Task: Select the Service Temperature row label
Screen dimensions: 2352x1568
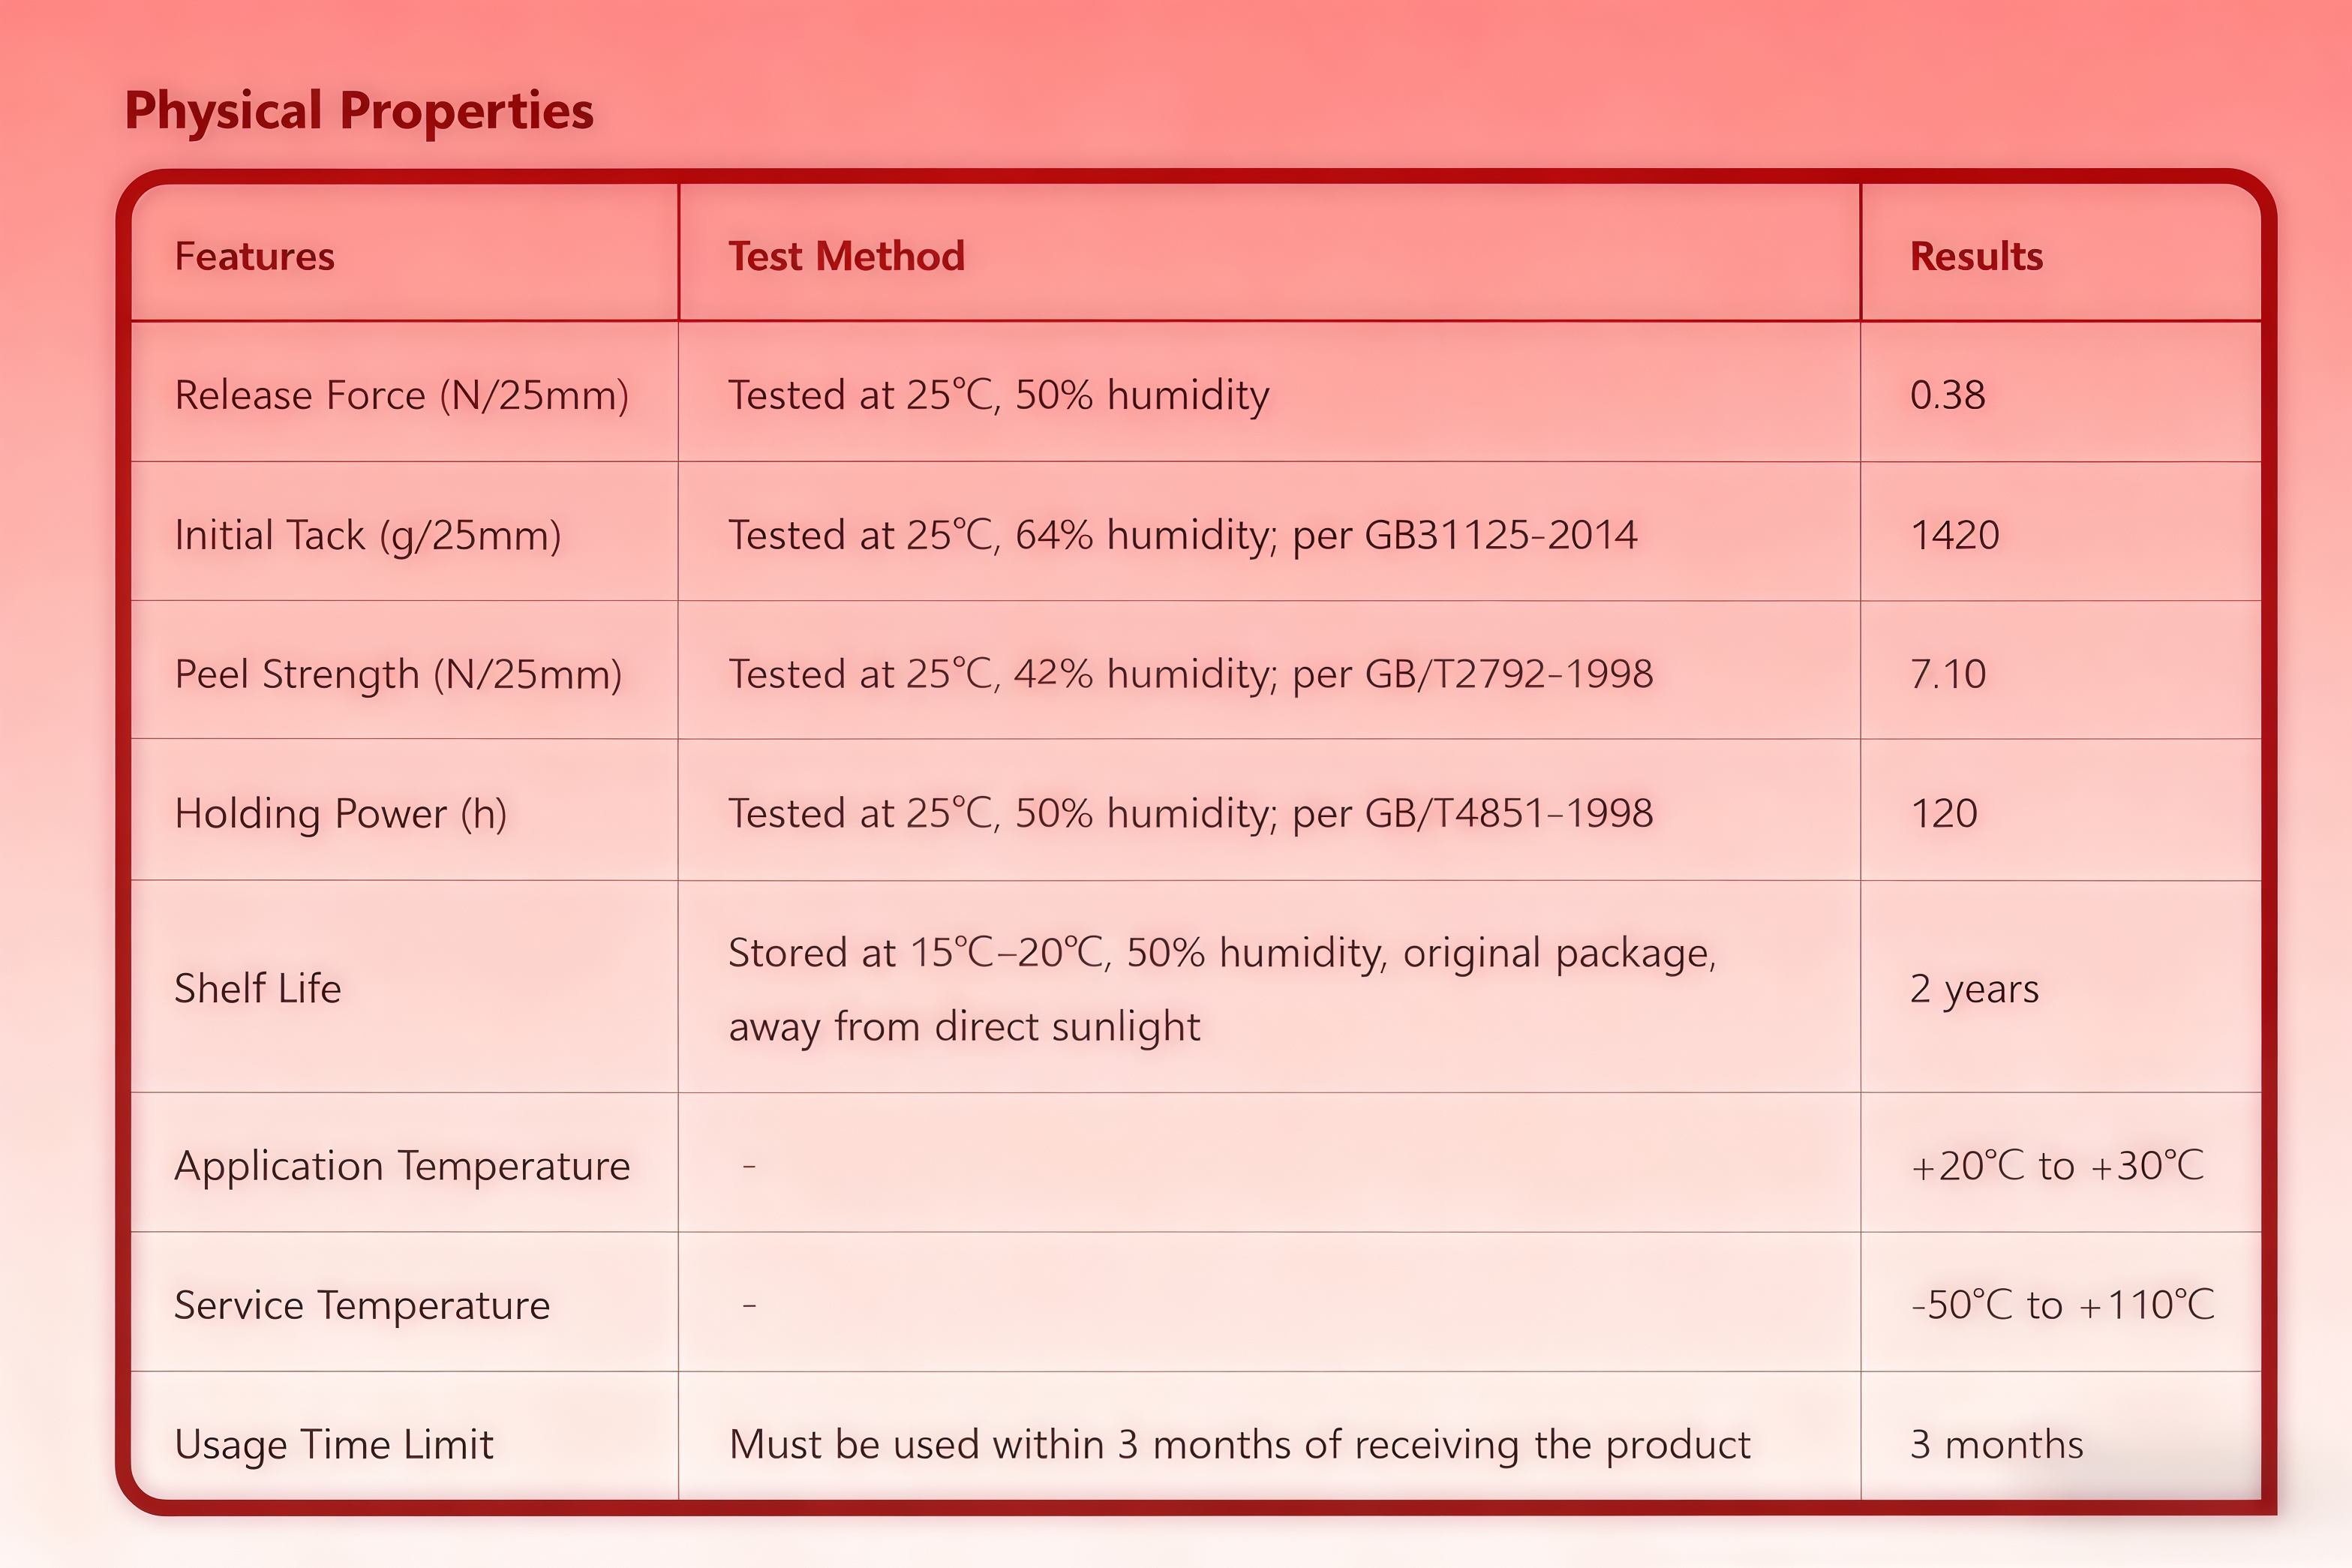Action: [x=362, y=1306]
